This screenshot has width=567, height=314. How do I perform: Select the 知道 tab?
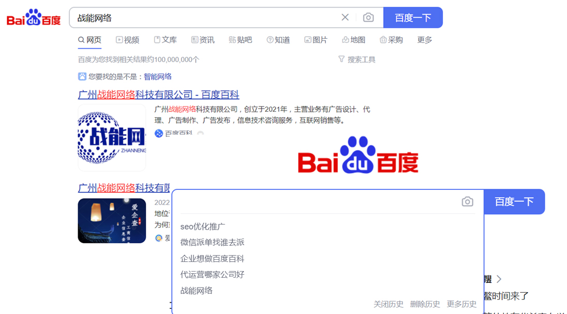click(278, 40)
